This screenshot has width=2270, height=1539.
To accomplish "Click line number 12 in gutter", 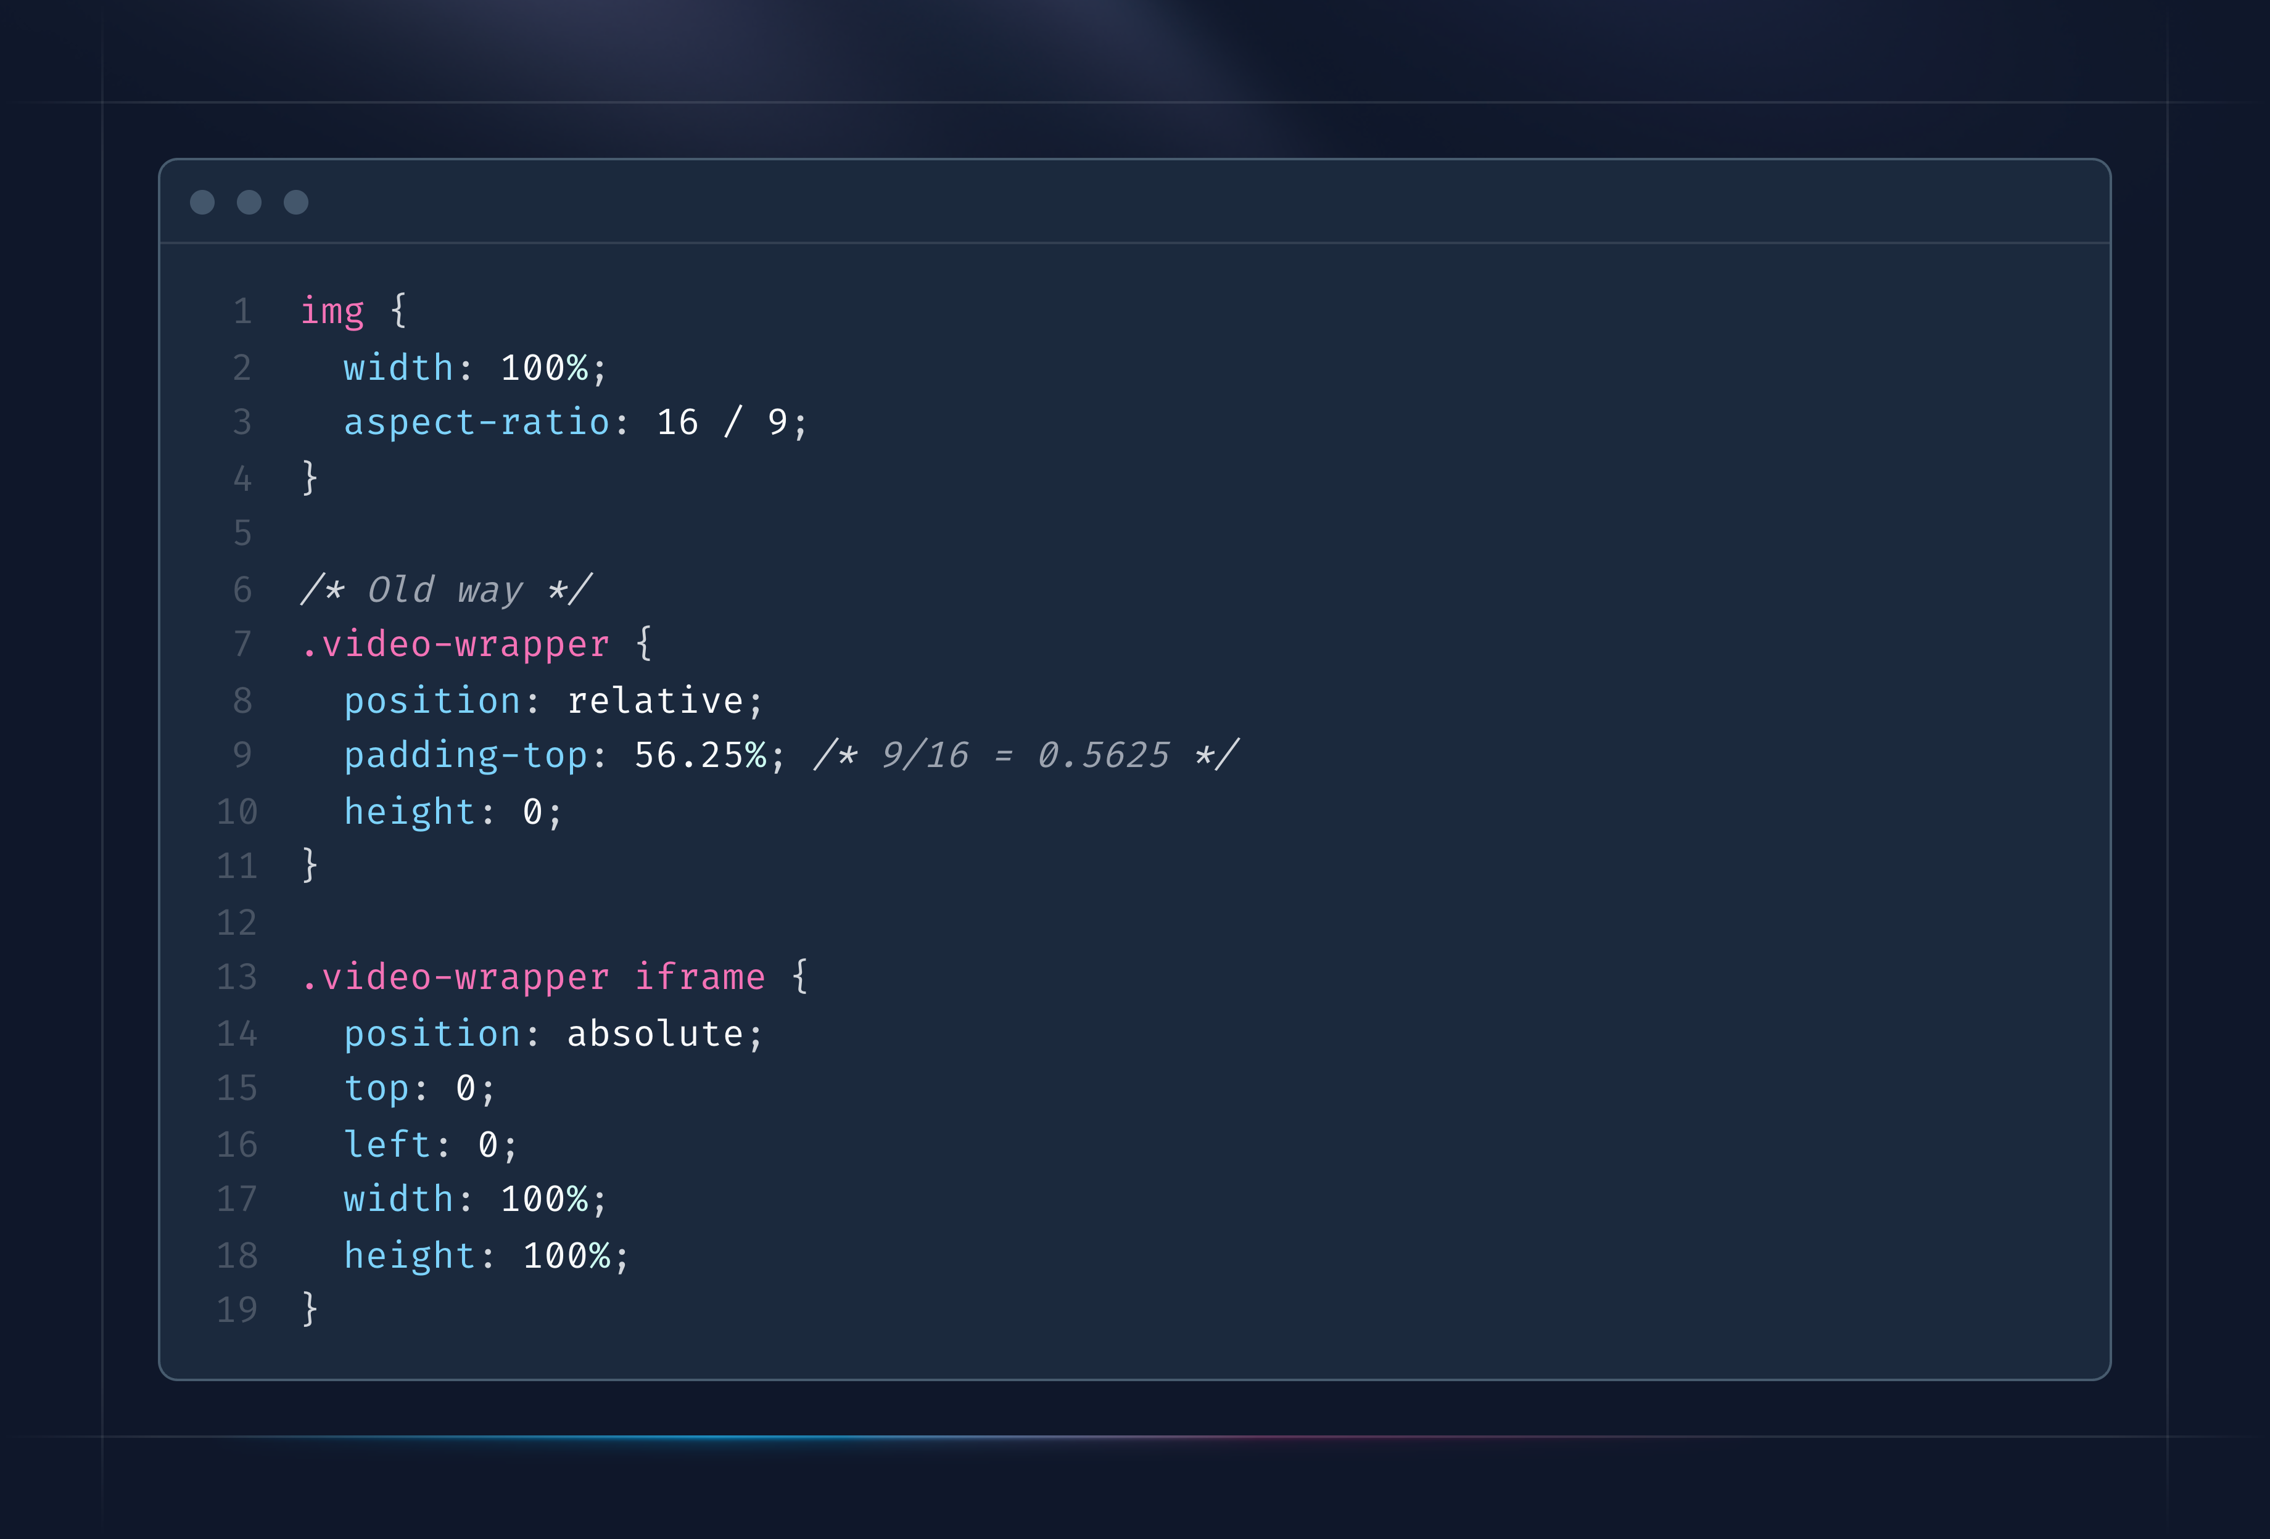I will click(236, 923).
